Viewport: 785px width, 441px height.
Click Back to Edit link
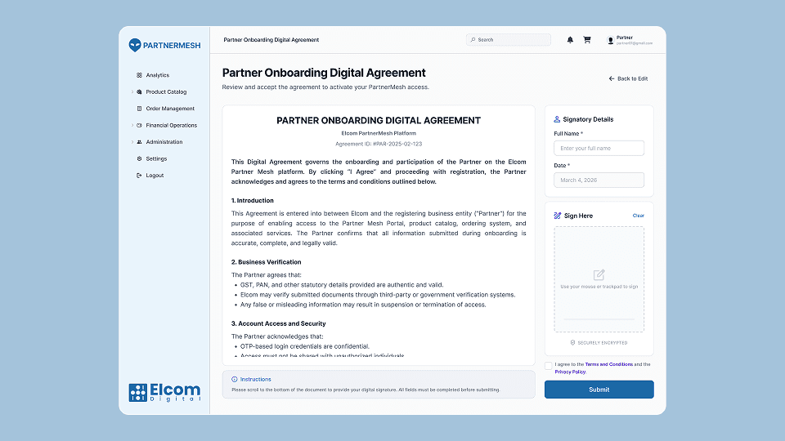[x=628, y=79]
